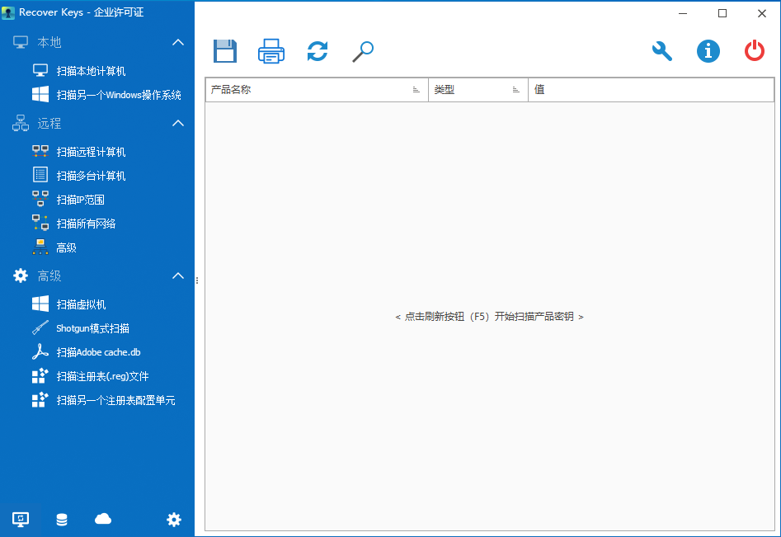This screenshot has height=537, width=781.
Task: Click 扫描Adobe cache.db entry
Action: tap(98, 352)
